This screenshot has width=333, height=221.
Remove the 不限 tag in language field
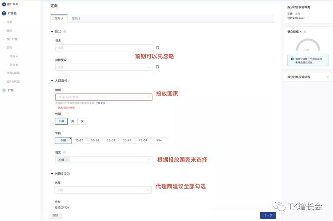pos(67,160)
